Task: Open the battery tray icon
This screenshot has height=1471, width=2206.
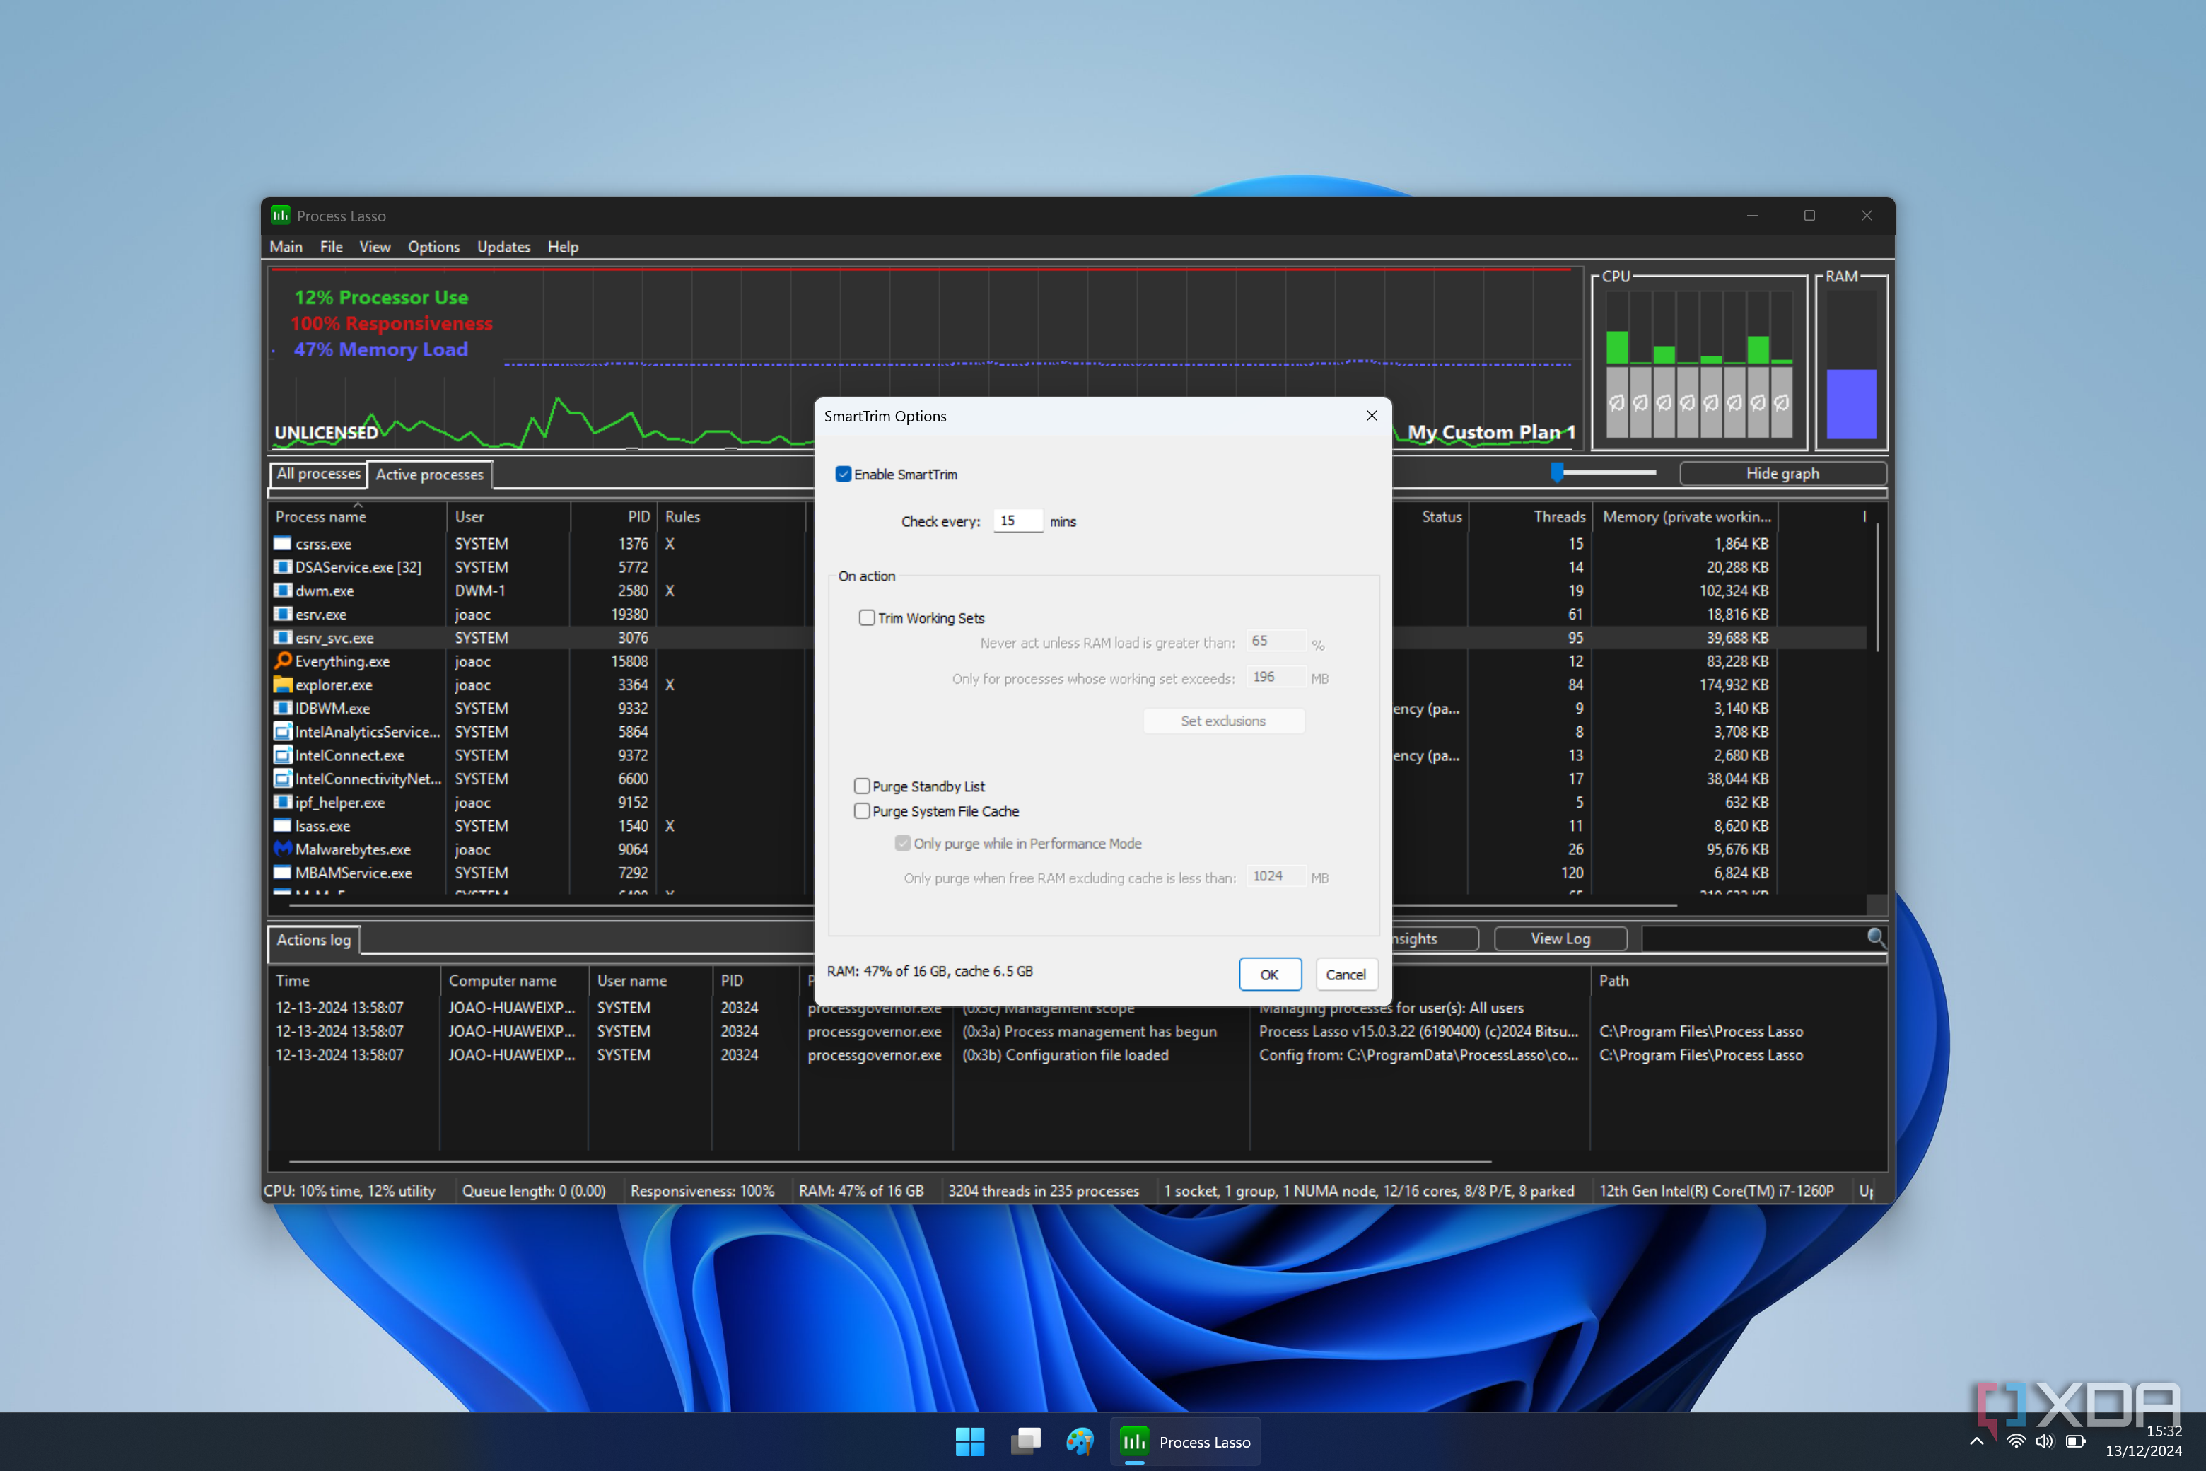Action: click(2076, 1441)
